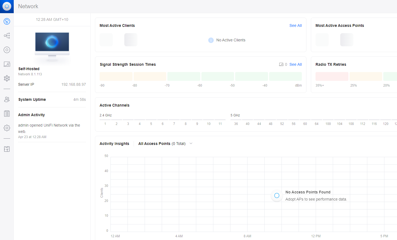Select the Activity Insights tab

click(x=114, y=143)
